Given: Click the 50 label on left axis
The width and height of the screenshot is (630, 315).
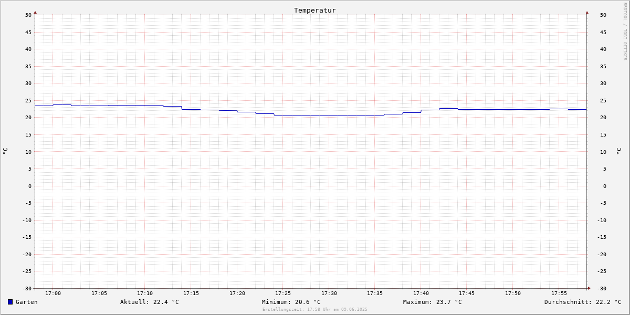Looking at the screenshot, I should click(28, 15).
